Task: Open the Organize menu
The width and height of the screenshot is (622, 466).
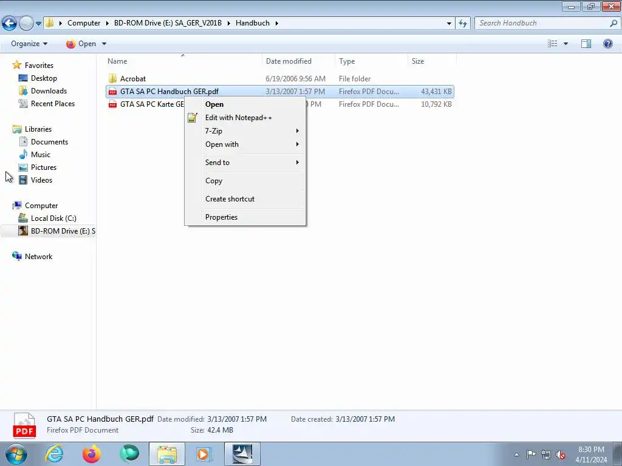Action: point(29,44)
